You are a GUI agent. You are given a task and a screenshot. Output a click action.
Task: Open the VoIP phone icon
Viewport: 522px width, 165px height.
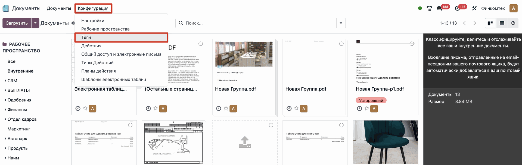429,8
